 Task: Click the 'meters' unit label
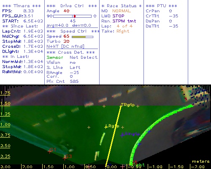pyautogui.click(x=201, y=161)
